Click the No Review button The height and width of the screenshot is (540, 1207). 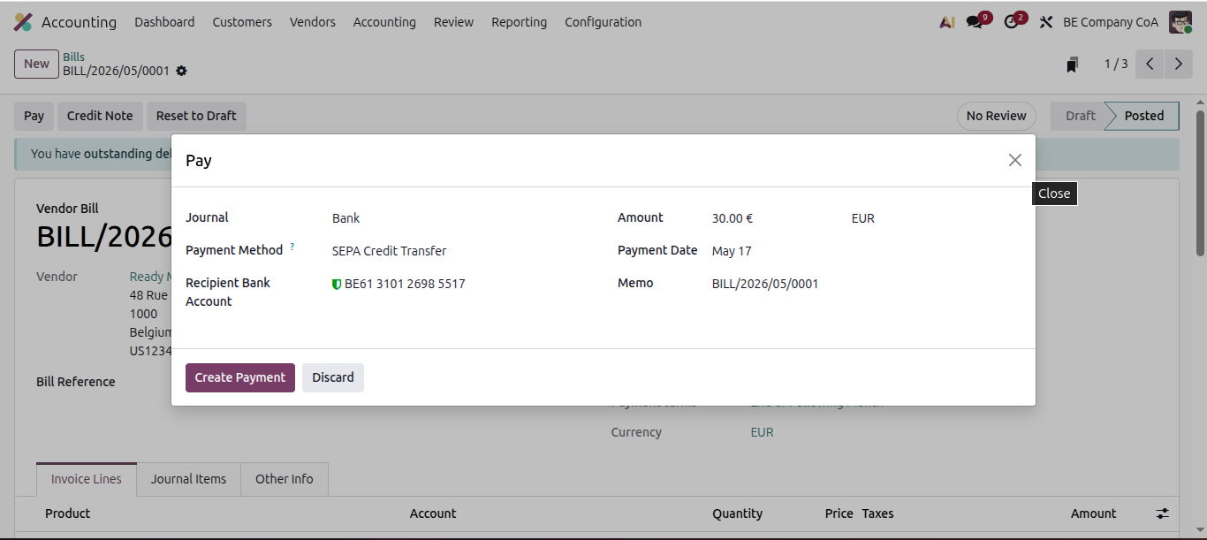pyautogui.click(x=997, y=116)
